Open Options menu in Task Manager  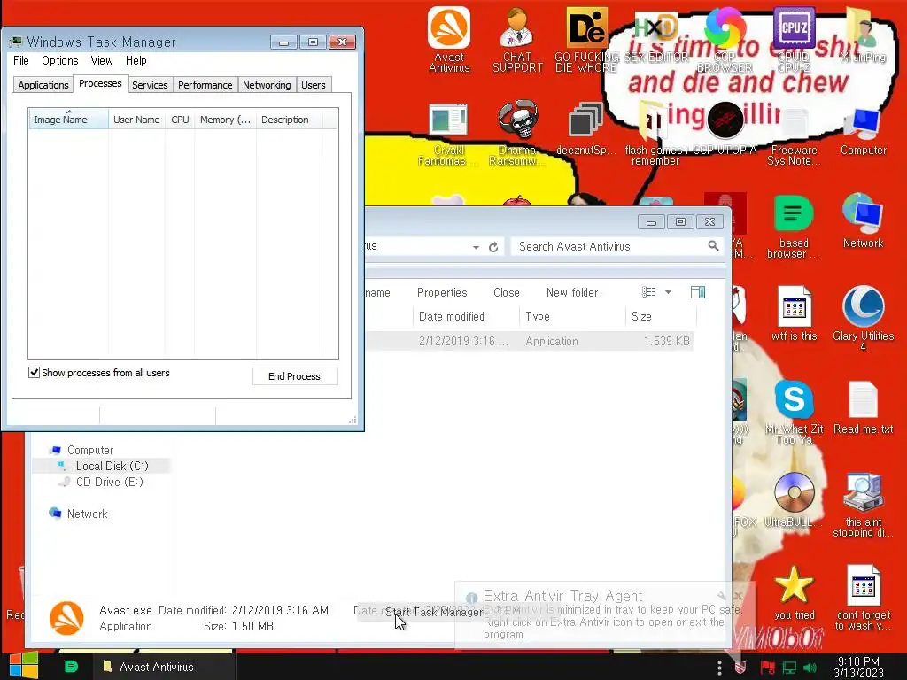59,60
